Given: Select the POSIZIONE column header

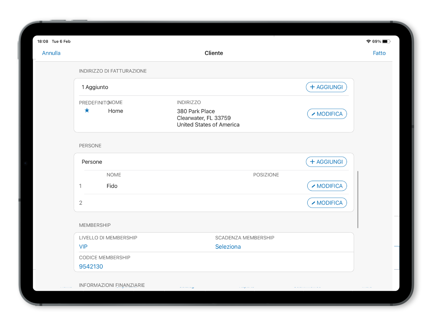Looking at the screenshot, I should (x=266, y=175).
